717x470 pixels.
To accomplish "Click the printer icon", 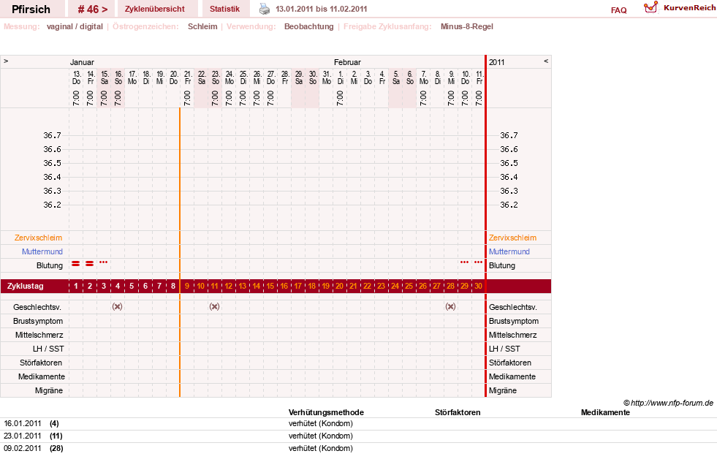I will [x=265, y=9].
